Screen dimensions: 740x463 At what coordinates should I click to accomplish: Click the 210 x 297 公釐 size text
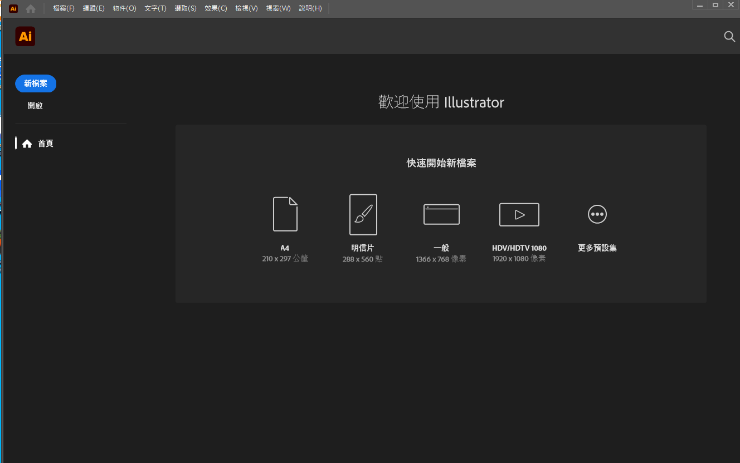tap(285, 259)
